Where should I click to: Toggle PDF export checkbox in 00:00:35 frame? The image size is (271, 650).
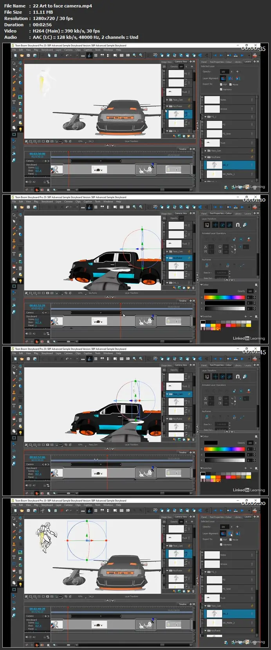click(221, 84)
